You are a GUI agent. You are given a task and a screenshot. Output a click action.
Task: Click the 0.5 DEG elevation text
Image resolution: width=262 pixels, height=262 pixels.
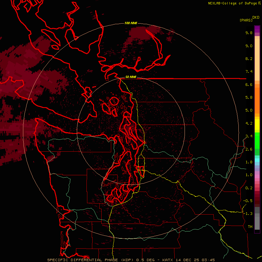145,260
